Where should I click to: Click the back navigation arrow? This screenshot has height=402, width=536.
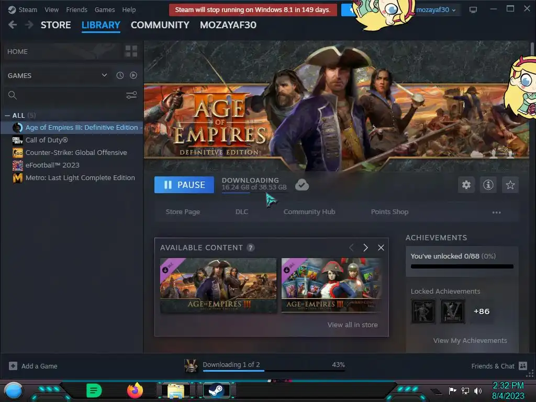point(13,25)
